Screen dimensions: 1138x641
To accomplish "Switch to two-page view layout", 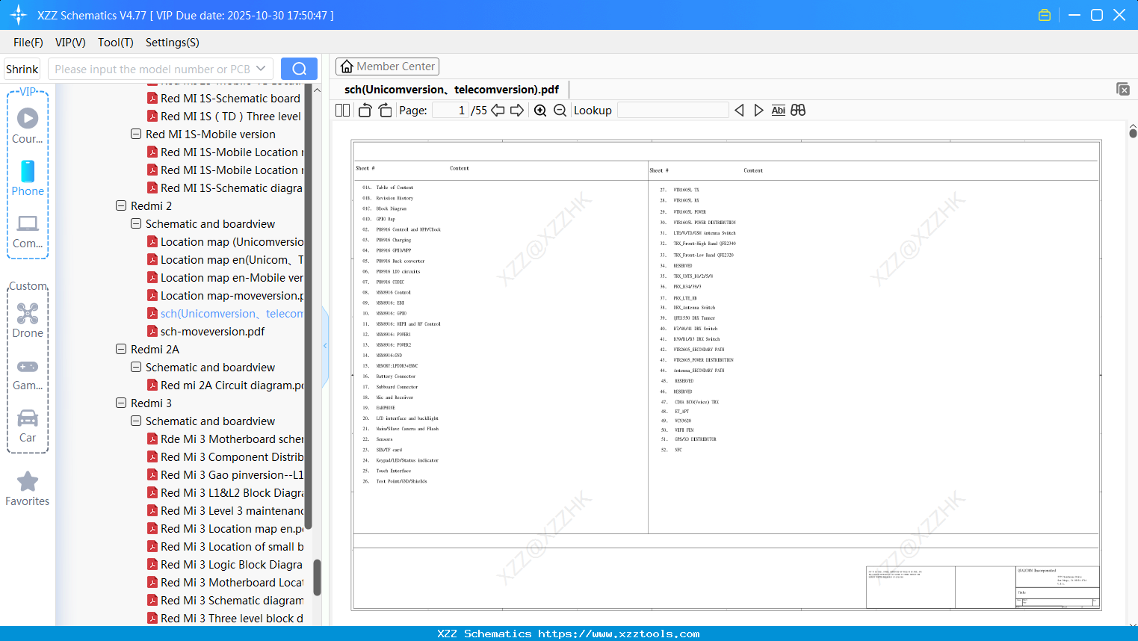I will [342, 110].
